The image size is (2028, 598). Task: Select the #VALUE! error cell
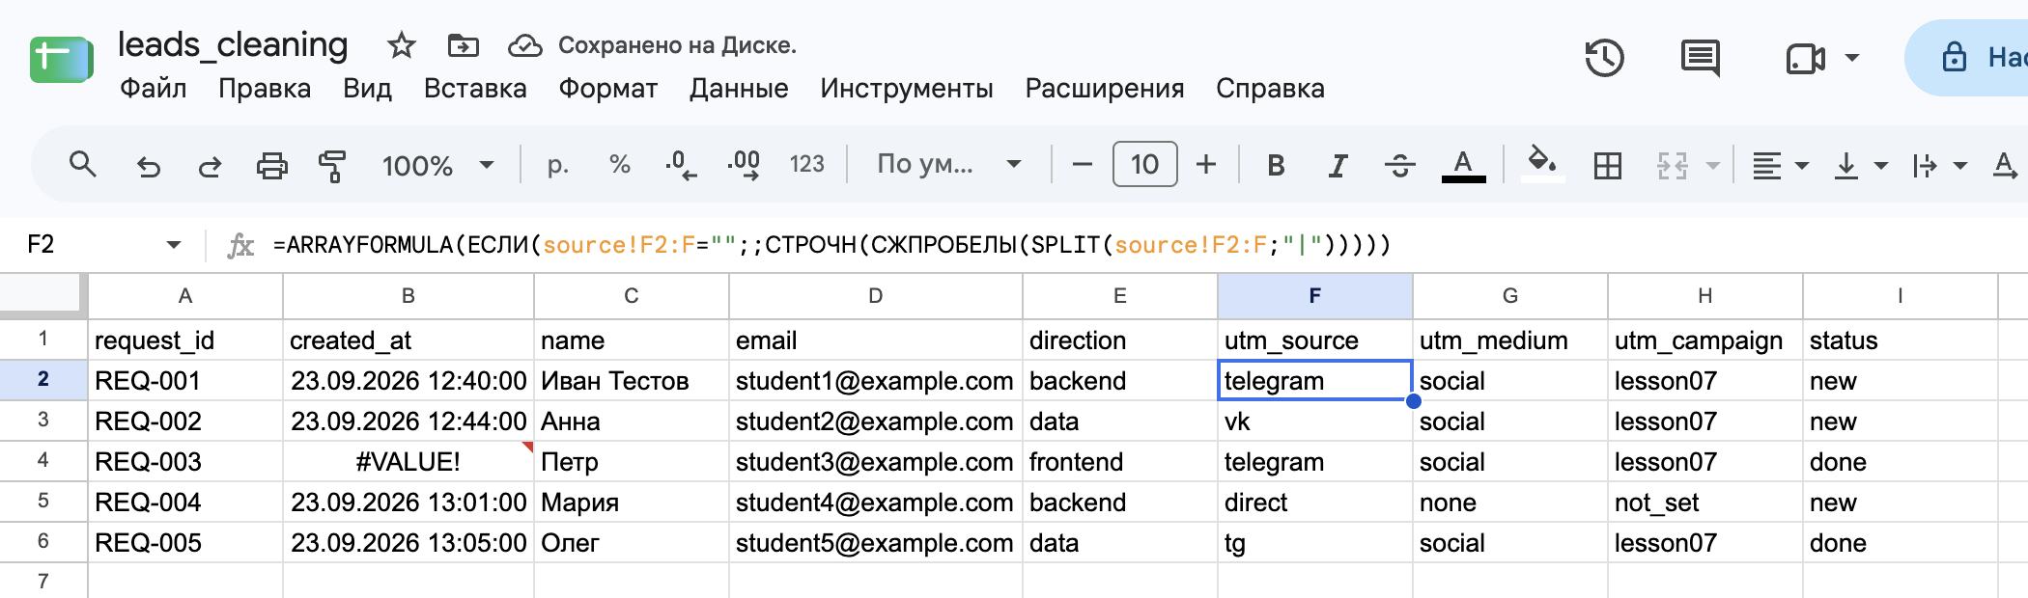click(x=408, y=462)
